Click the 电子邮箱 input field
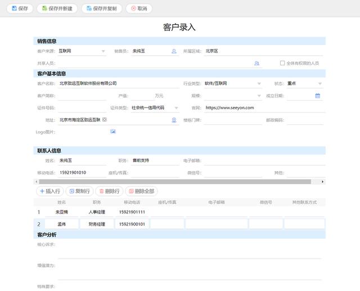The width and height of the screenshot is (360, 291). click(x=264, y=160)
